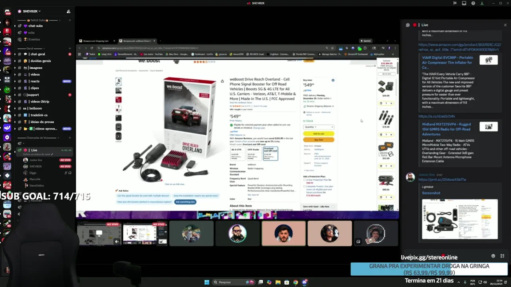Select the 'OTR Trucks' model option
Screen dimensions: 511x287
(254, 153)
